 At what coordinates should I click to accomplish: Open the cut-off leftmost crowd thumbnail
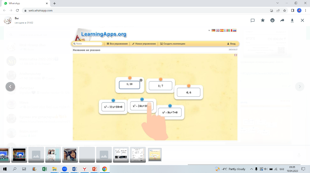[x=5, y=155]
